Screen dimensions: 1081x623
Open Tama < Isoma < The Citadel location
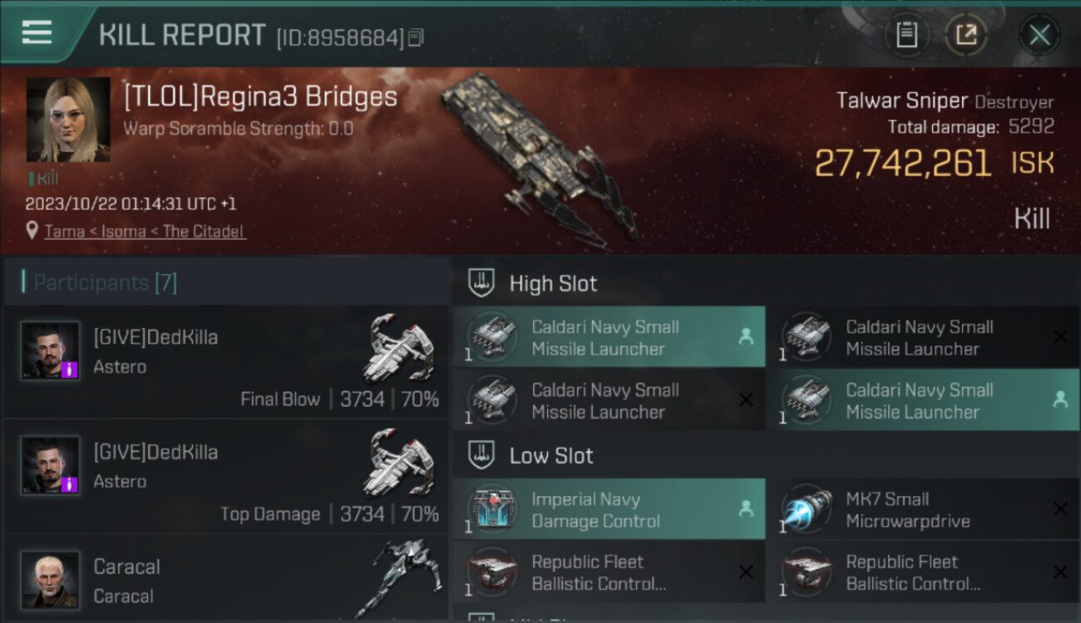(145, 231)
